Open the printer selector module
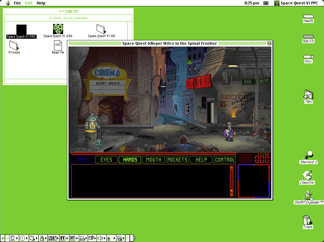Screen dimensions: 324x242 tap(83, 238)
